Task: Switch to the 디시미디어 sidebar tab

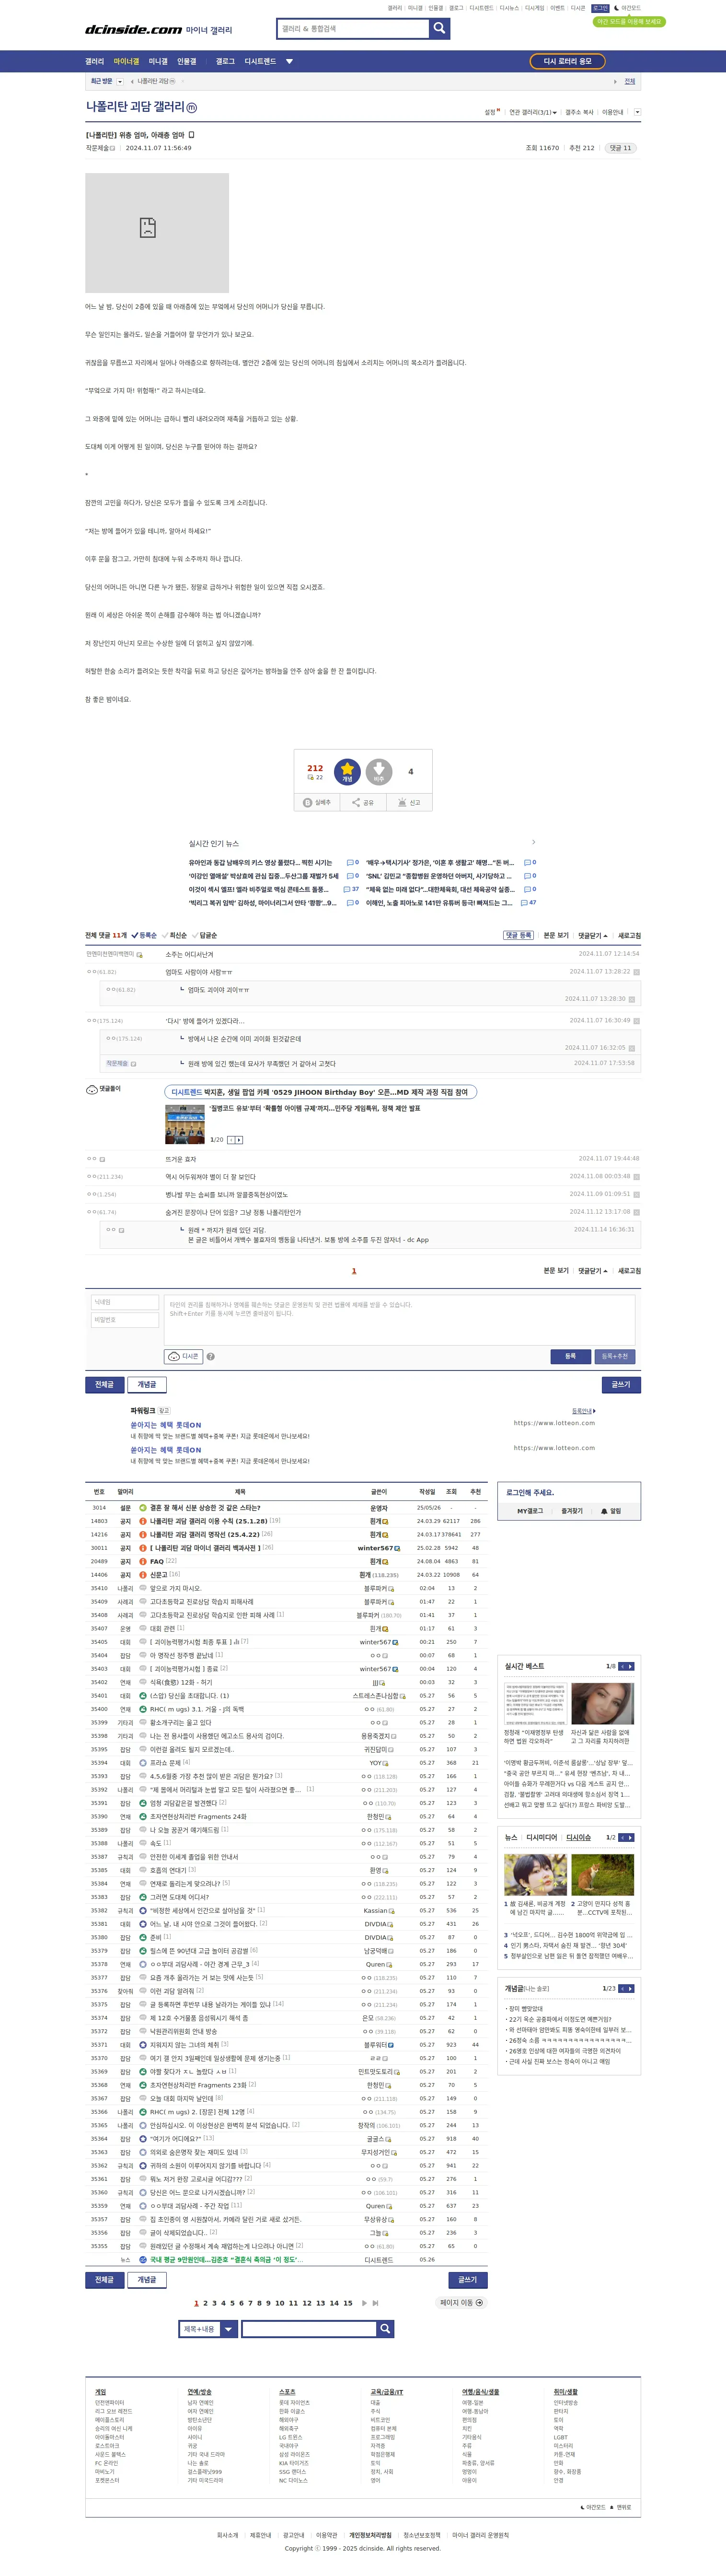Action: click(x=541, y=1837)
